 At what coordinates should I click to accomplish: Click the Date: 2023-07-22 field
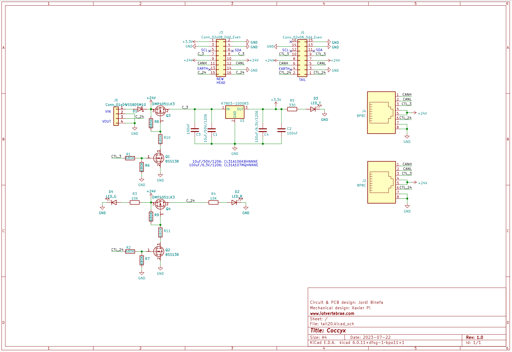tap(370, 337)
